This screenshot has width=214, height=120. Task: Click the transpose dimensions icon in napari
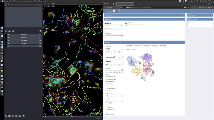16,116
